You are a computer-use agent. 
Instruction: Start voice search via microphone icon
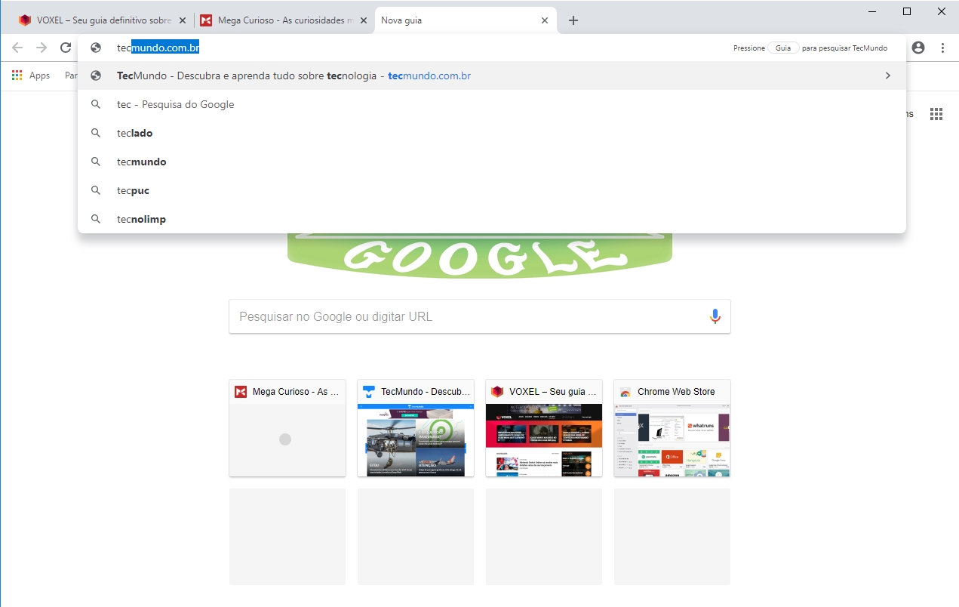[715, 316]
